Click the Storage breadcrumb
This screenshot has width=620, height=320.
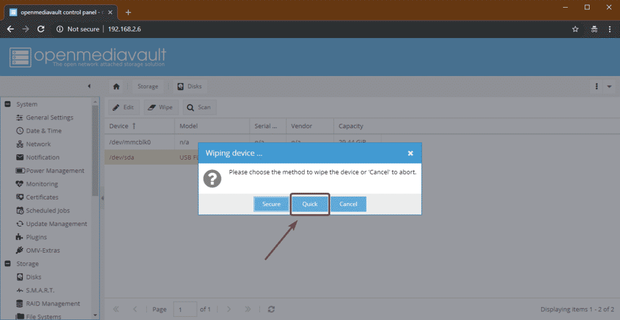[148, 86]
